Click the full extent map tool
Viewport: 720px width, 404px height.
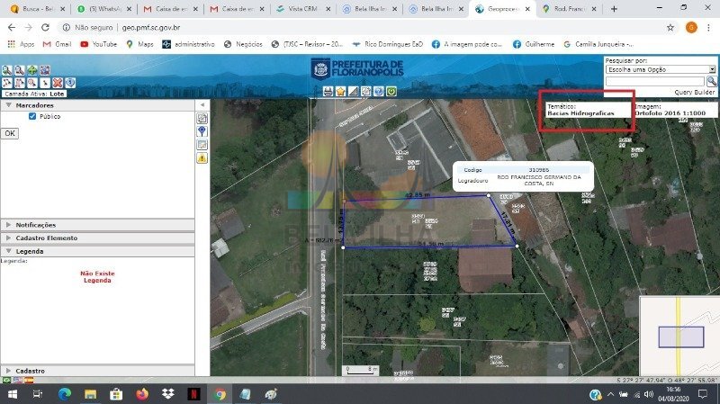[x=44, y=70]
